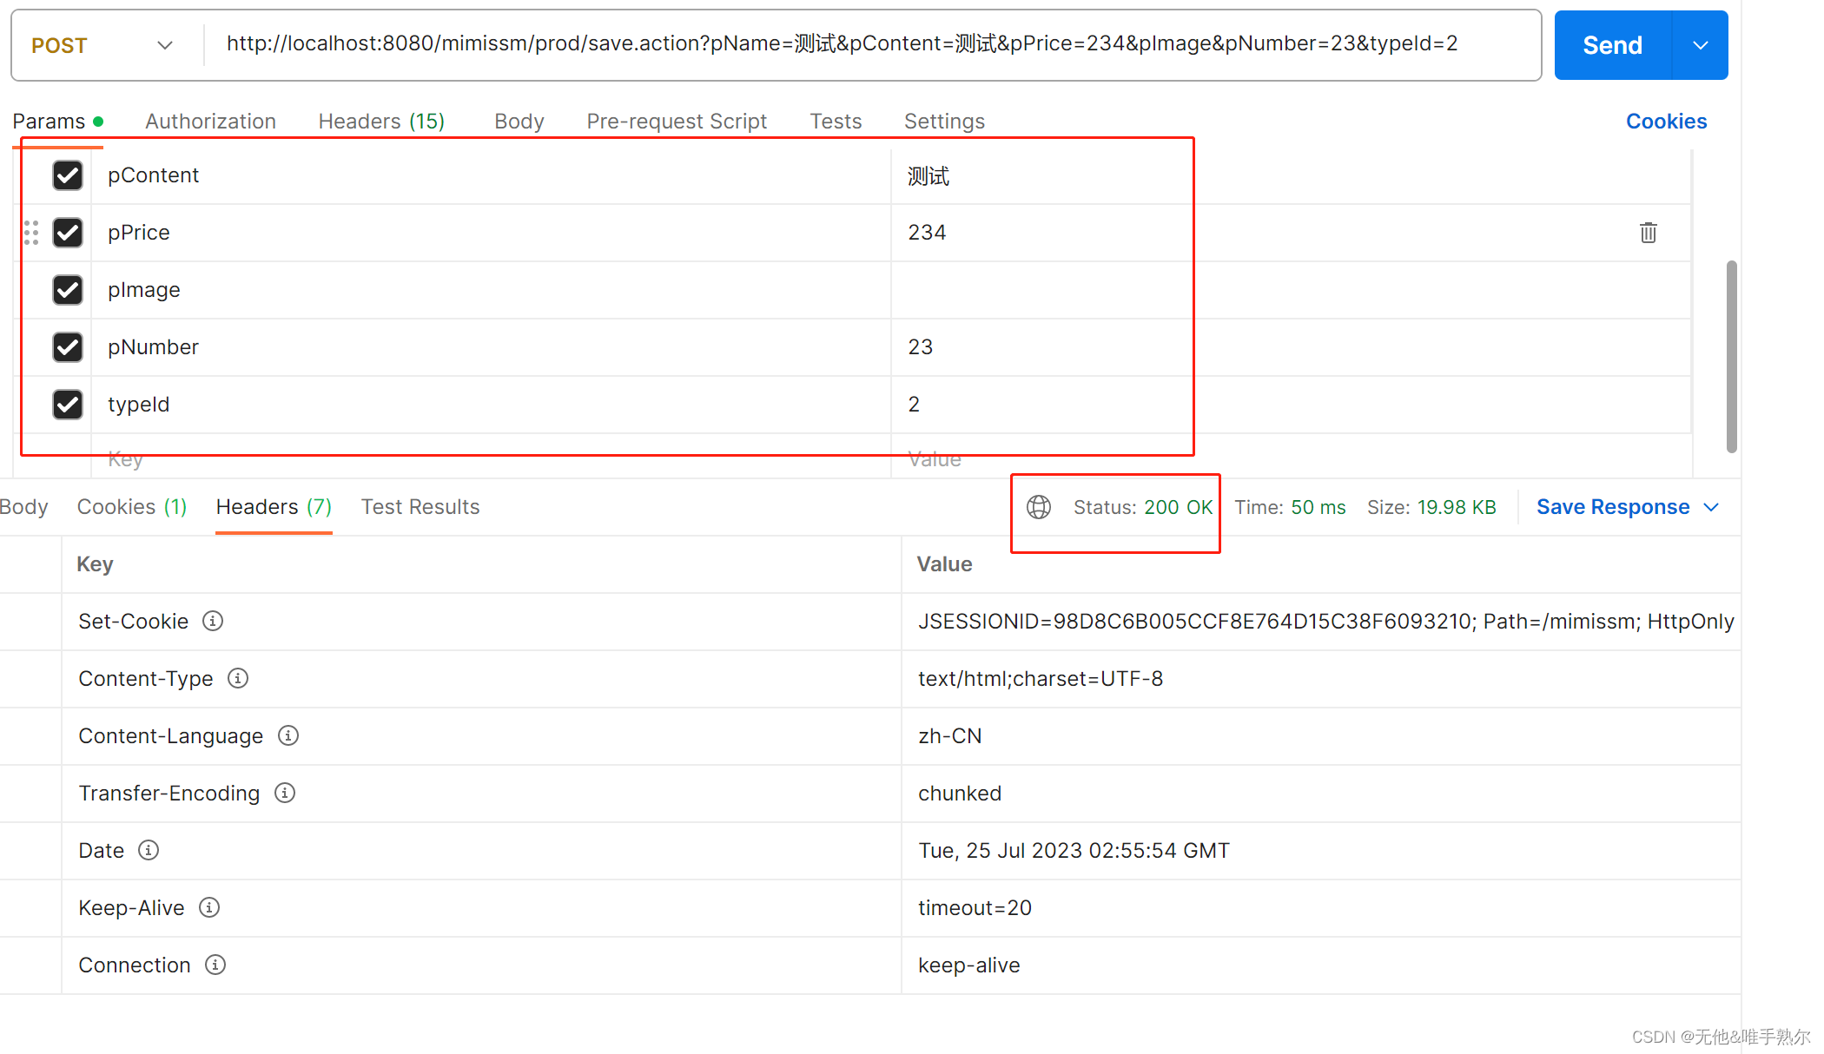Open the POST method dropdown
The image size is (1824, 1054).
click(x=102, y=45)
